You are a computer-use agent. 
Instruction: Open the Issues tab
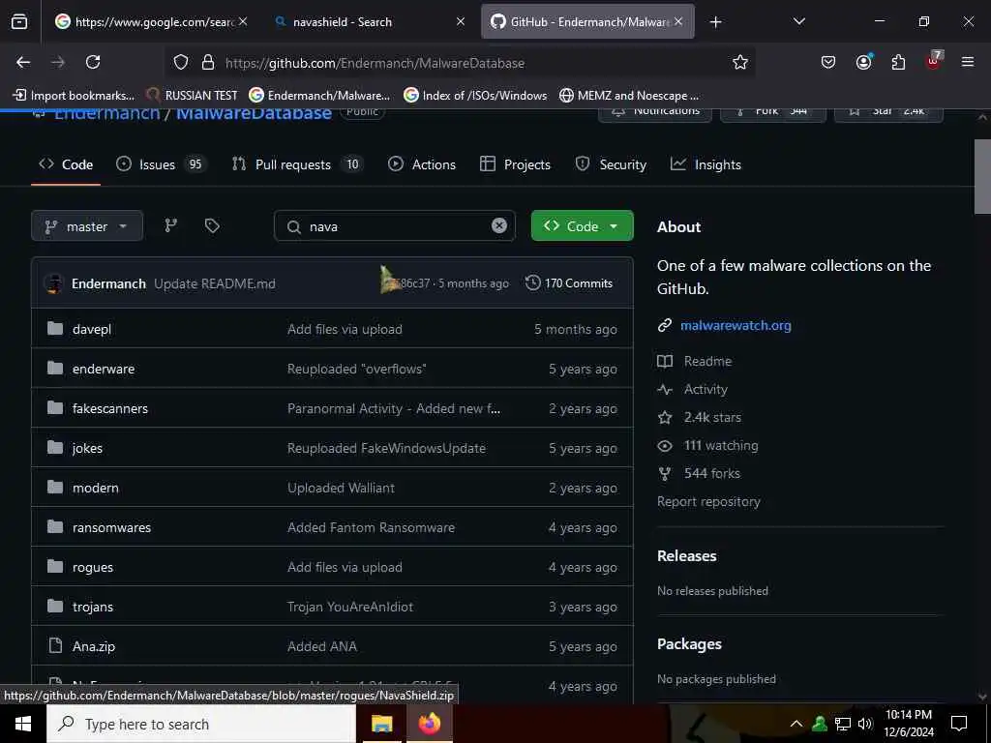click(162, 164)
